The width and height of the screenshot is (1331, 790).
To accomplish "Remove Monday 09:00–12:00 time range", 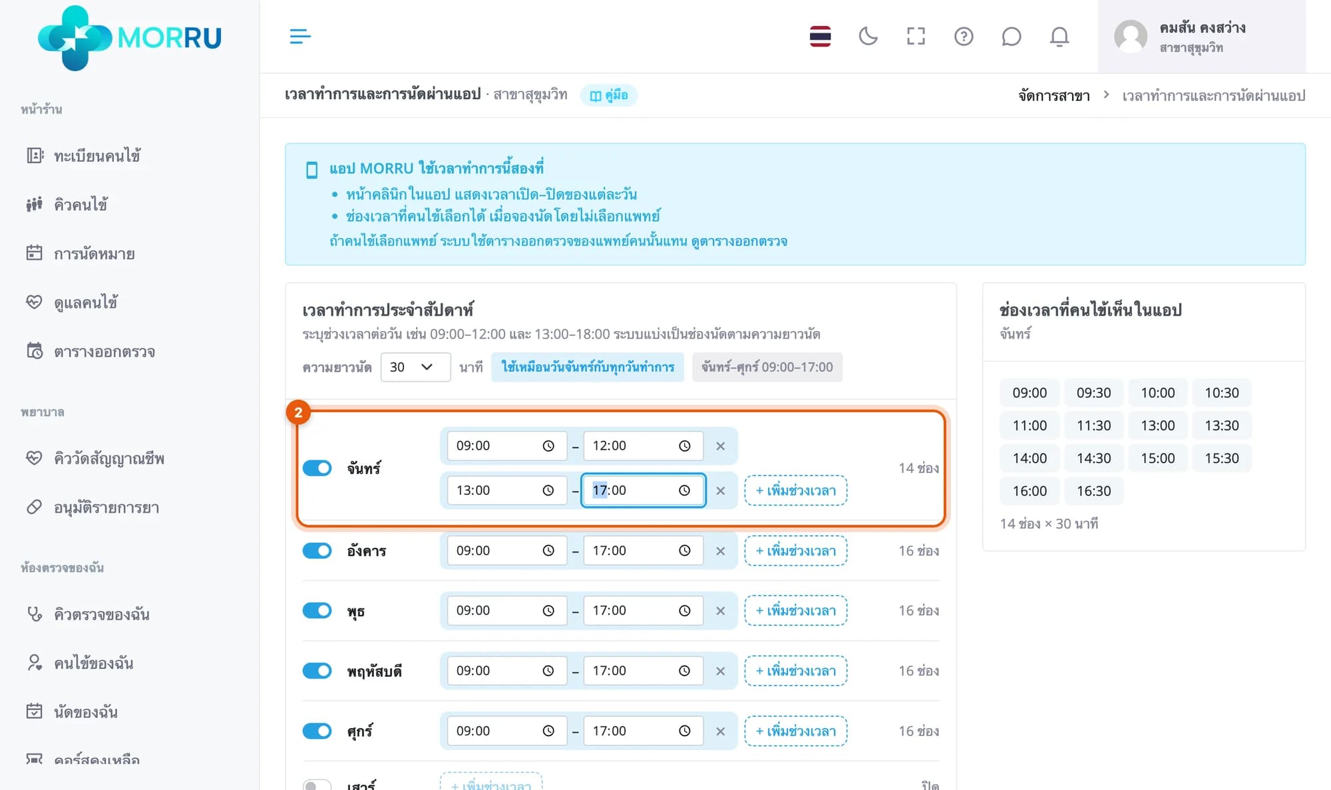I will 720,446.
